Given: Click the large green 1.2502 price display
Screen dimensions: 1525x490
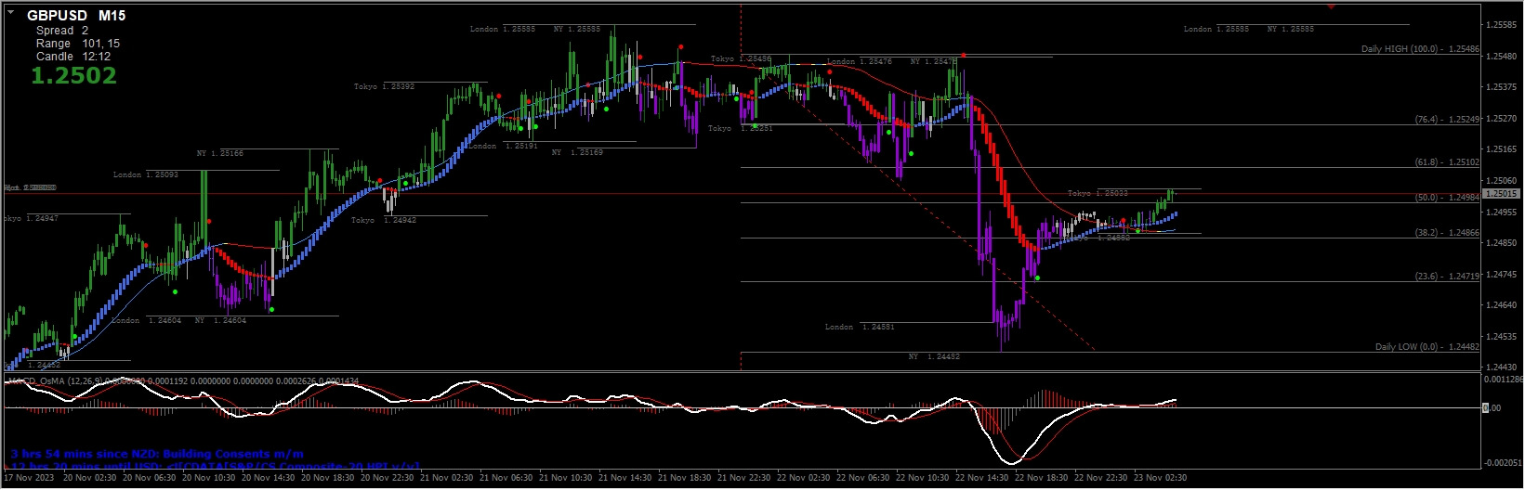Looking at the screenshot, I should click(74, 76).
